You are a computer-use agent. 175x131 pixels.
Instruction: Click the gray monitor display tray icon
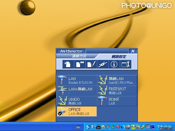[x=148, y=127]
